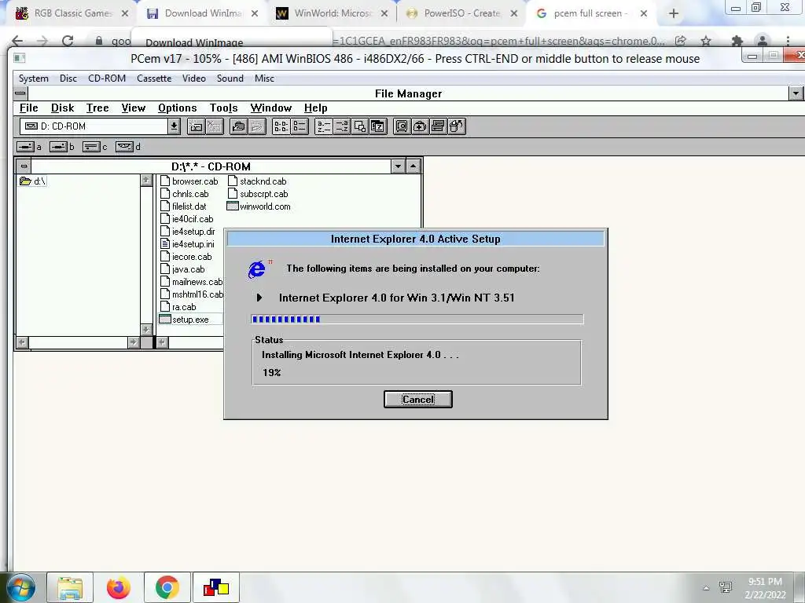Select ie4setup.ini file
Viewport: 805px width, 603px height.
[187, 244]
